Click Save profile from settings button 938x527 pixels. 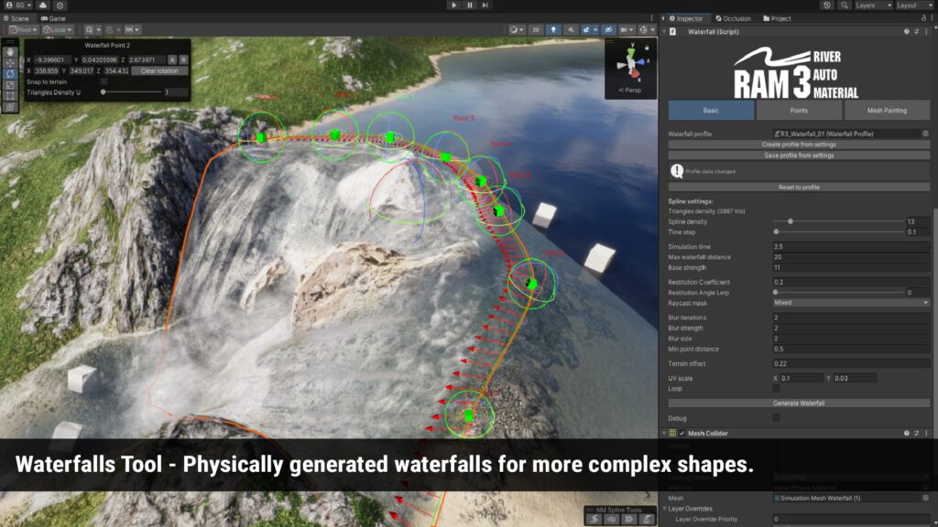pos(799,156)
